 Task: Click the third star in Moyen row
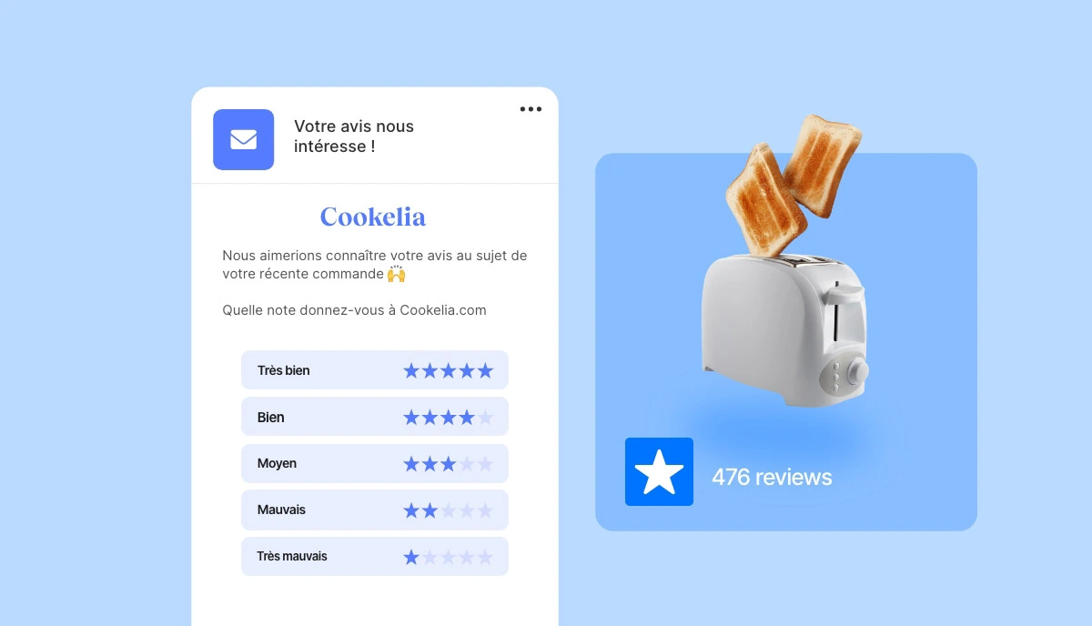pyautogui.click(x=449, y=464)
